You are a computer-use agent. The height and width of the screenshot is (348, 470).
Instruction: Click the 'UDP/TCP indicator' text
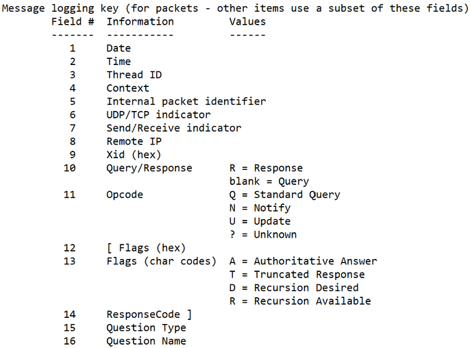click(158, 114)
